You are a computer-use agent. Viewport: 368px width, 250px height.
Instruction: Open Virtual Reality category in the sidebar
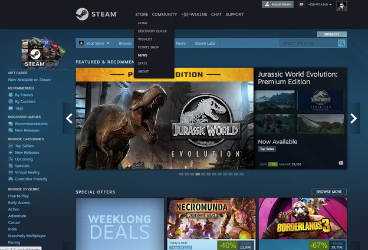[28, 172]
